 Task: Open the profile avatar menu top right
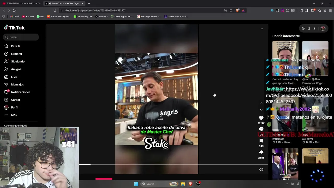pos(323,28)
